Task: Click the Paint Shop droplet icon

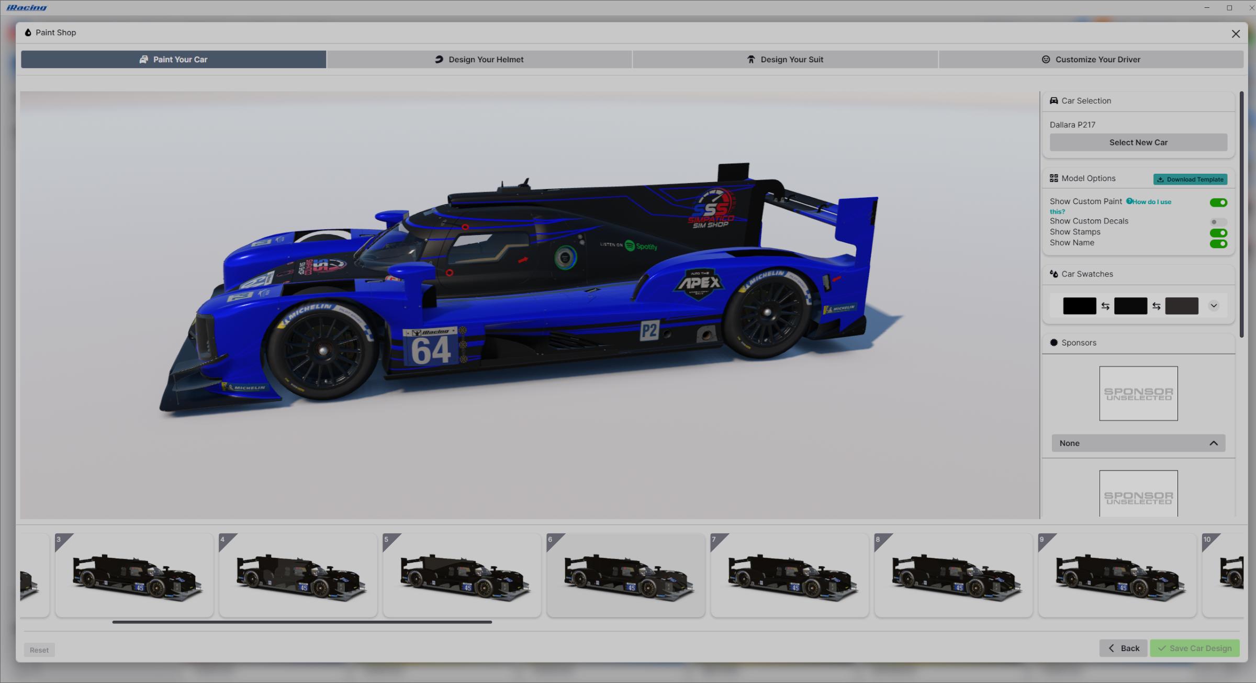Action: [27, 32]
